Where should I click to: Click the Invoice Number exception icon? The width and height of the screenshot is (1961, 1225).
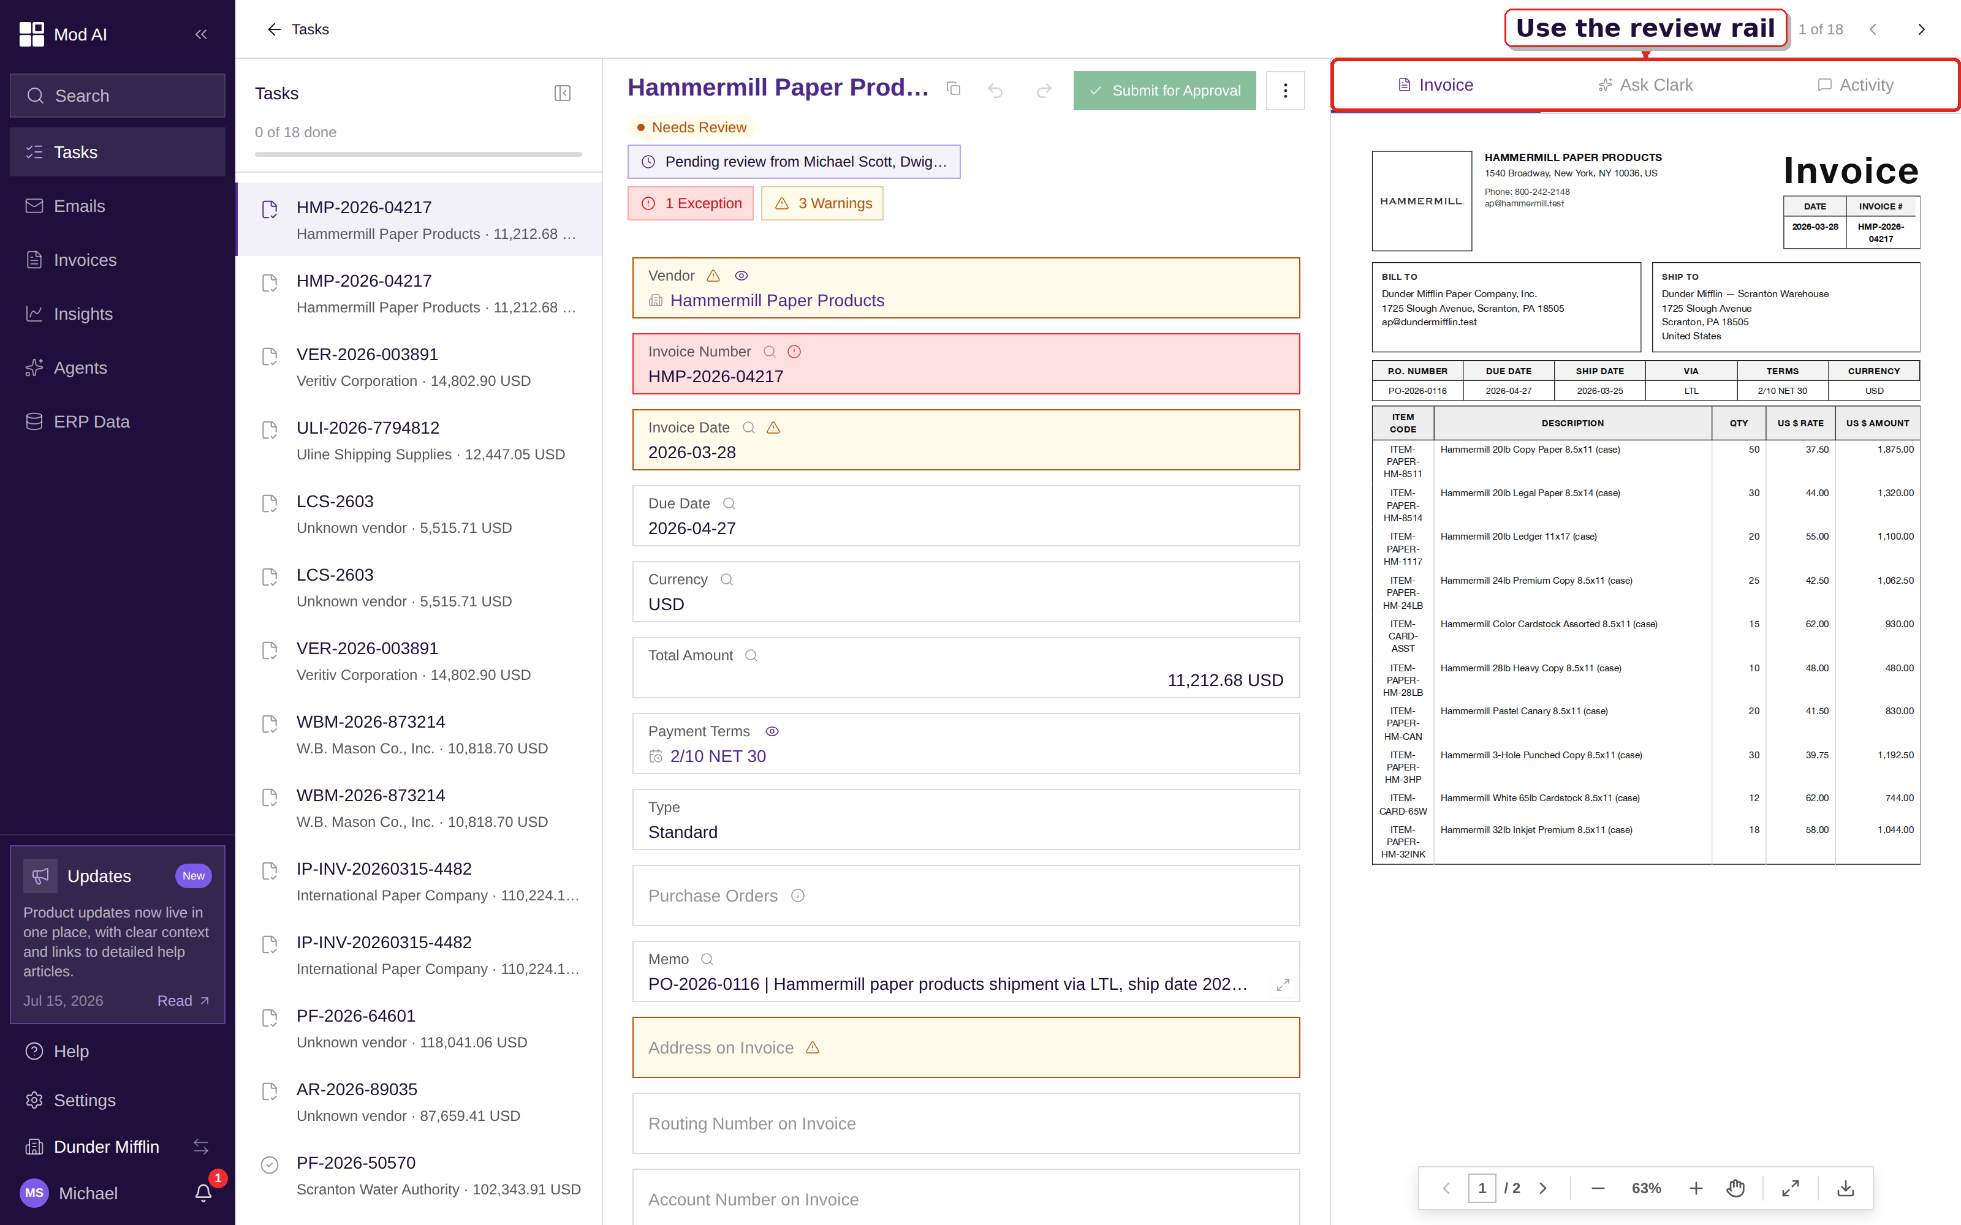tap(794, 352)
